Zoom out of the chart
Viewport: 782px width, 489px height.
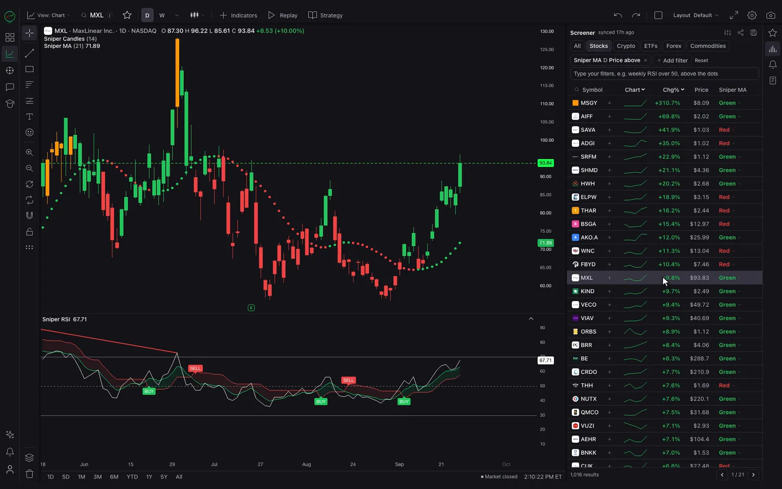29,168
